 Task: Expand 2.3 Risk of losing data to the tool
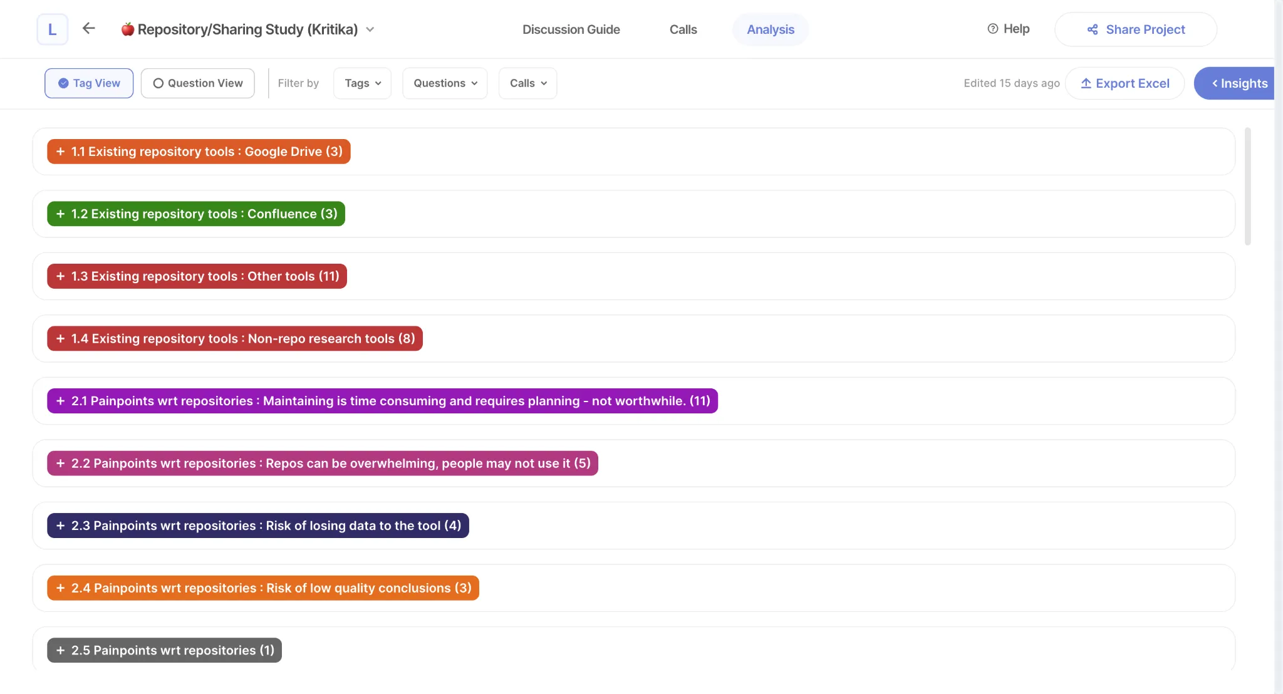click(x=258, y=526)
